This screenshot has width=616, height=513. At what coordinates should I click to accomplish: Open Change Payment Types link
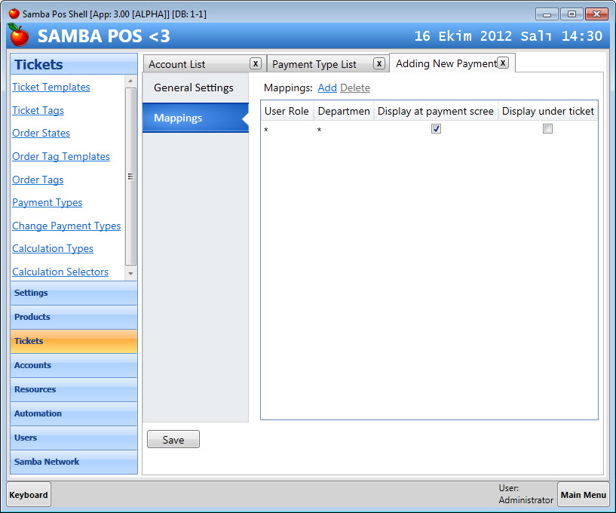click(x=66, y=226)
